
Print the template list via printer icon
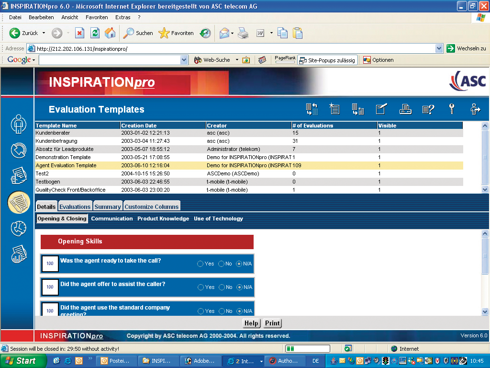405,109
